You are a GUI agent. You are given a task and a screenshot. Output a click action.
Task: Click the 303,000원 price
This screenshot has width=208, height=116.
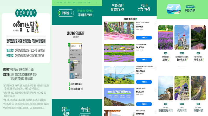coord(140,71)
